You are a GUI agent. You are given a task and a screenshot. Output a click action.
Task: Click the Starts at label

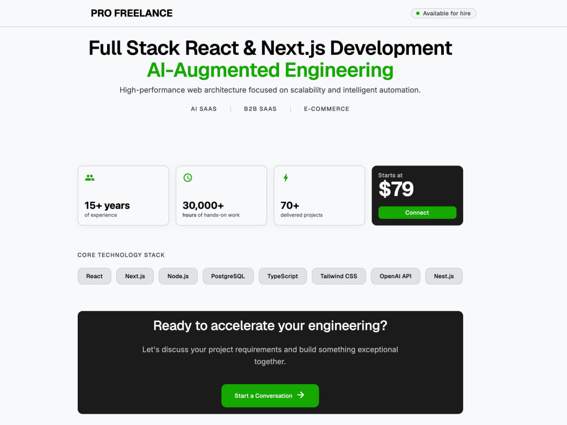390,175
